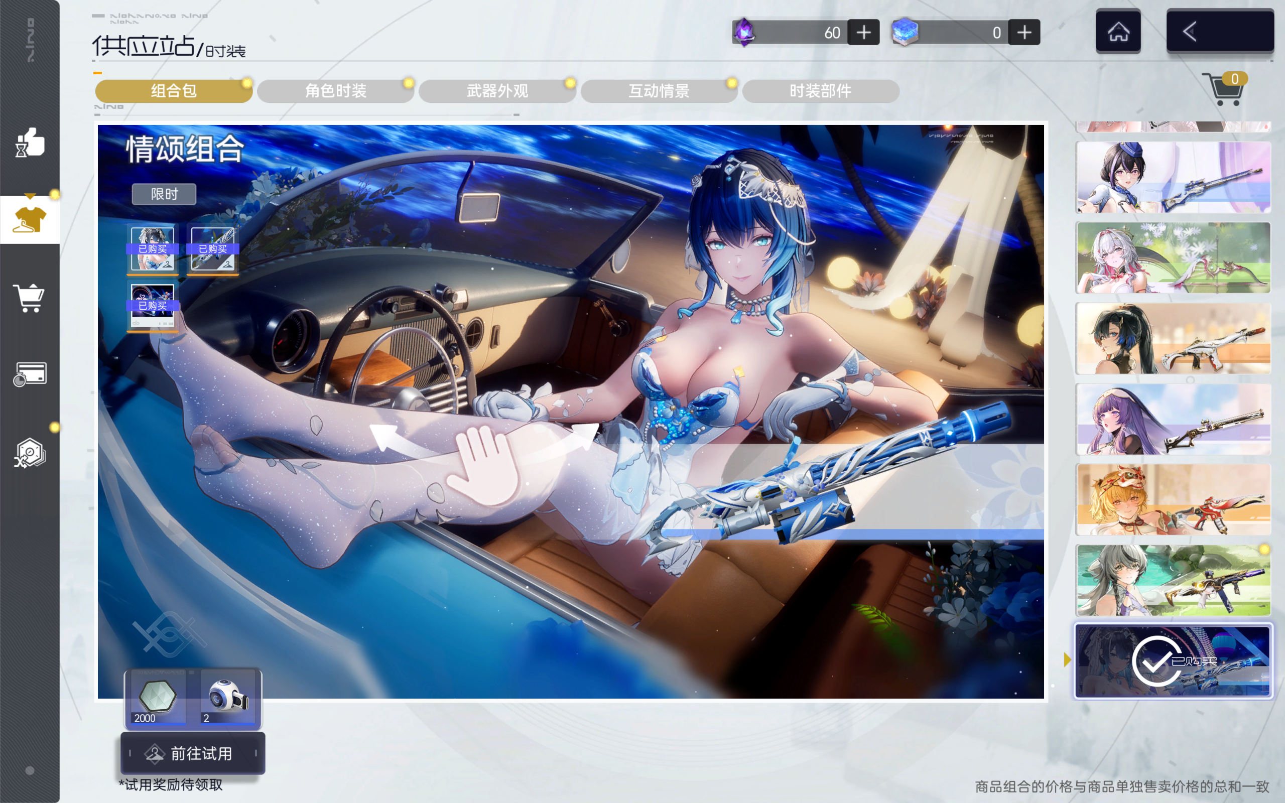This screenshot has height=803, width=1285.
Task: Open the cart showing 0 items
Action: click(1224, 89)
